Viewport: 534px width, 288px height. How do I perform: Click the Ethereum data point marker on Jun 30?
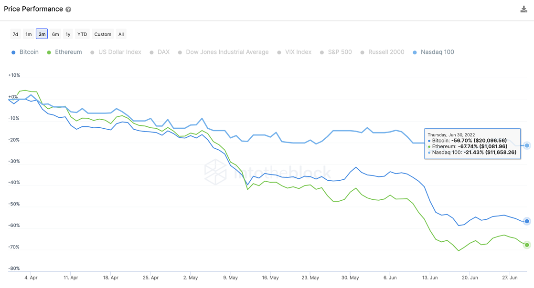[x=527, y=245]
